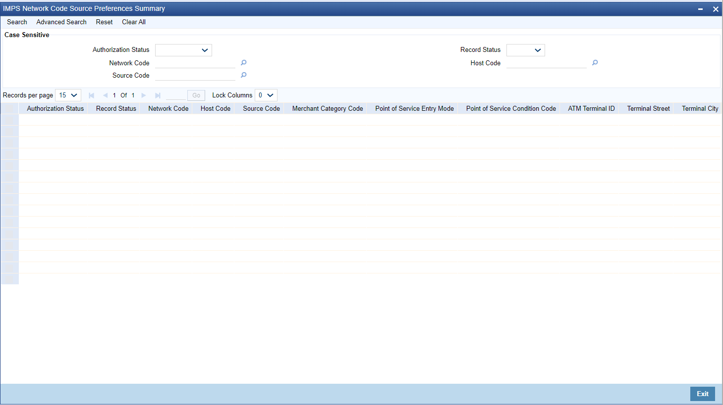Click Search in the menu bar
This screenshot has height=405, width=723.
tap(17, 22)
